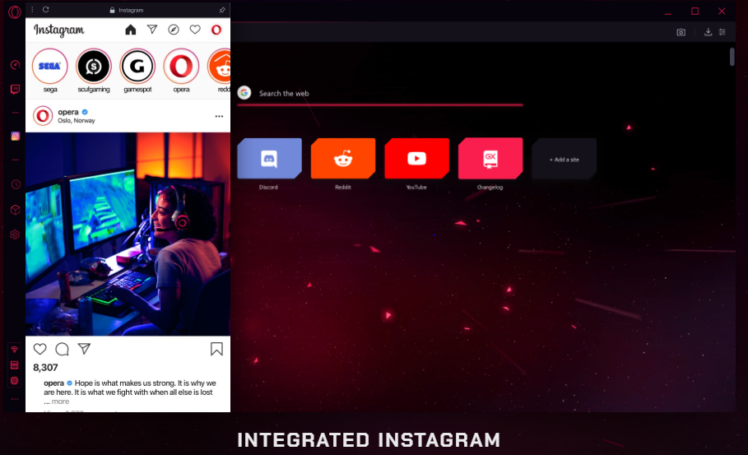The width and height of the screenshot is (748, 455).
Task: Open the gamer post photo
Action: coord(128,234)
